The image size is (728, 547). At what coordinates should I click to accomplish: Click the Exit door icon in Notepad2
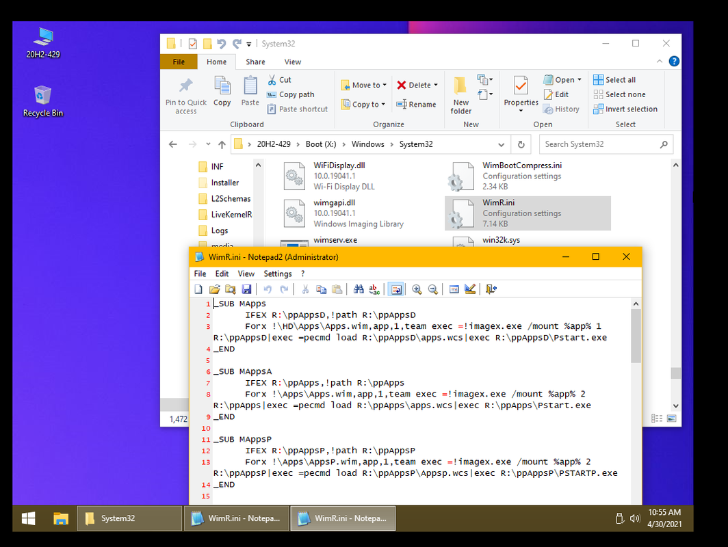pyautogui.click(x=491, y=289)
